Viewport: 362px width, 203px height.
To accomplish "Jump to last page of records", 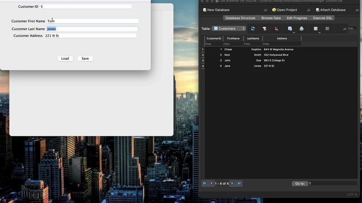I will tap(239, 183).
